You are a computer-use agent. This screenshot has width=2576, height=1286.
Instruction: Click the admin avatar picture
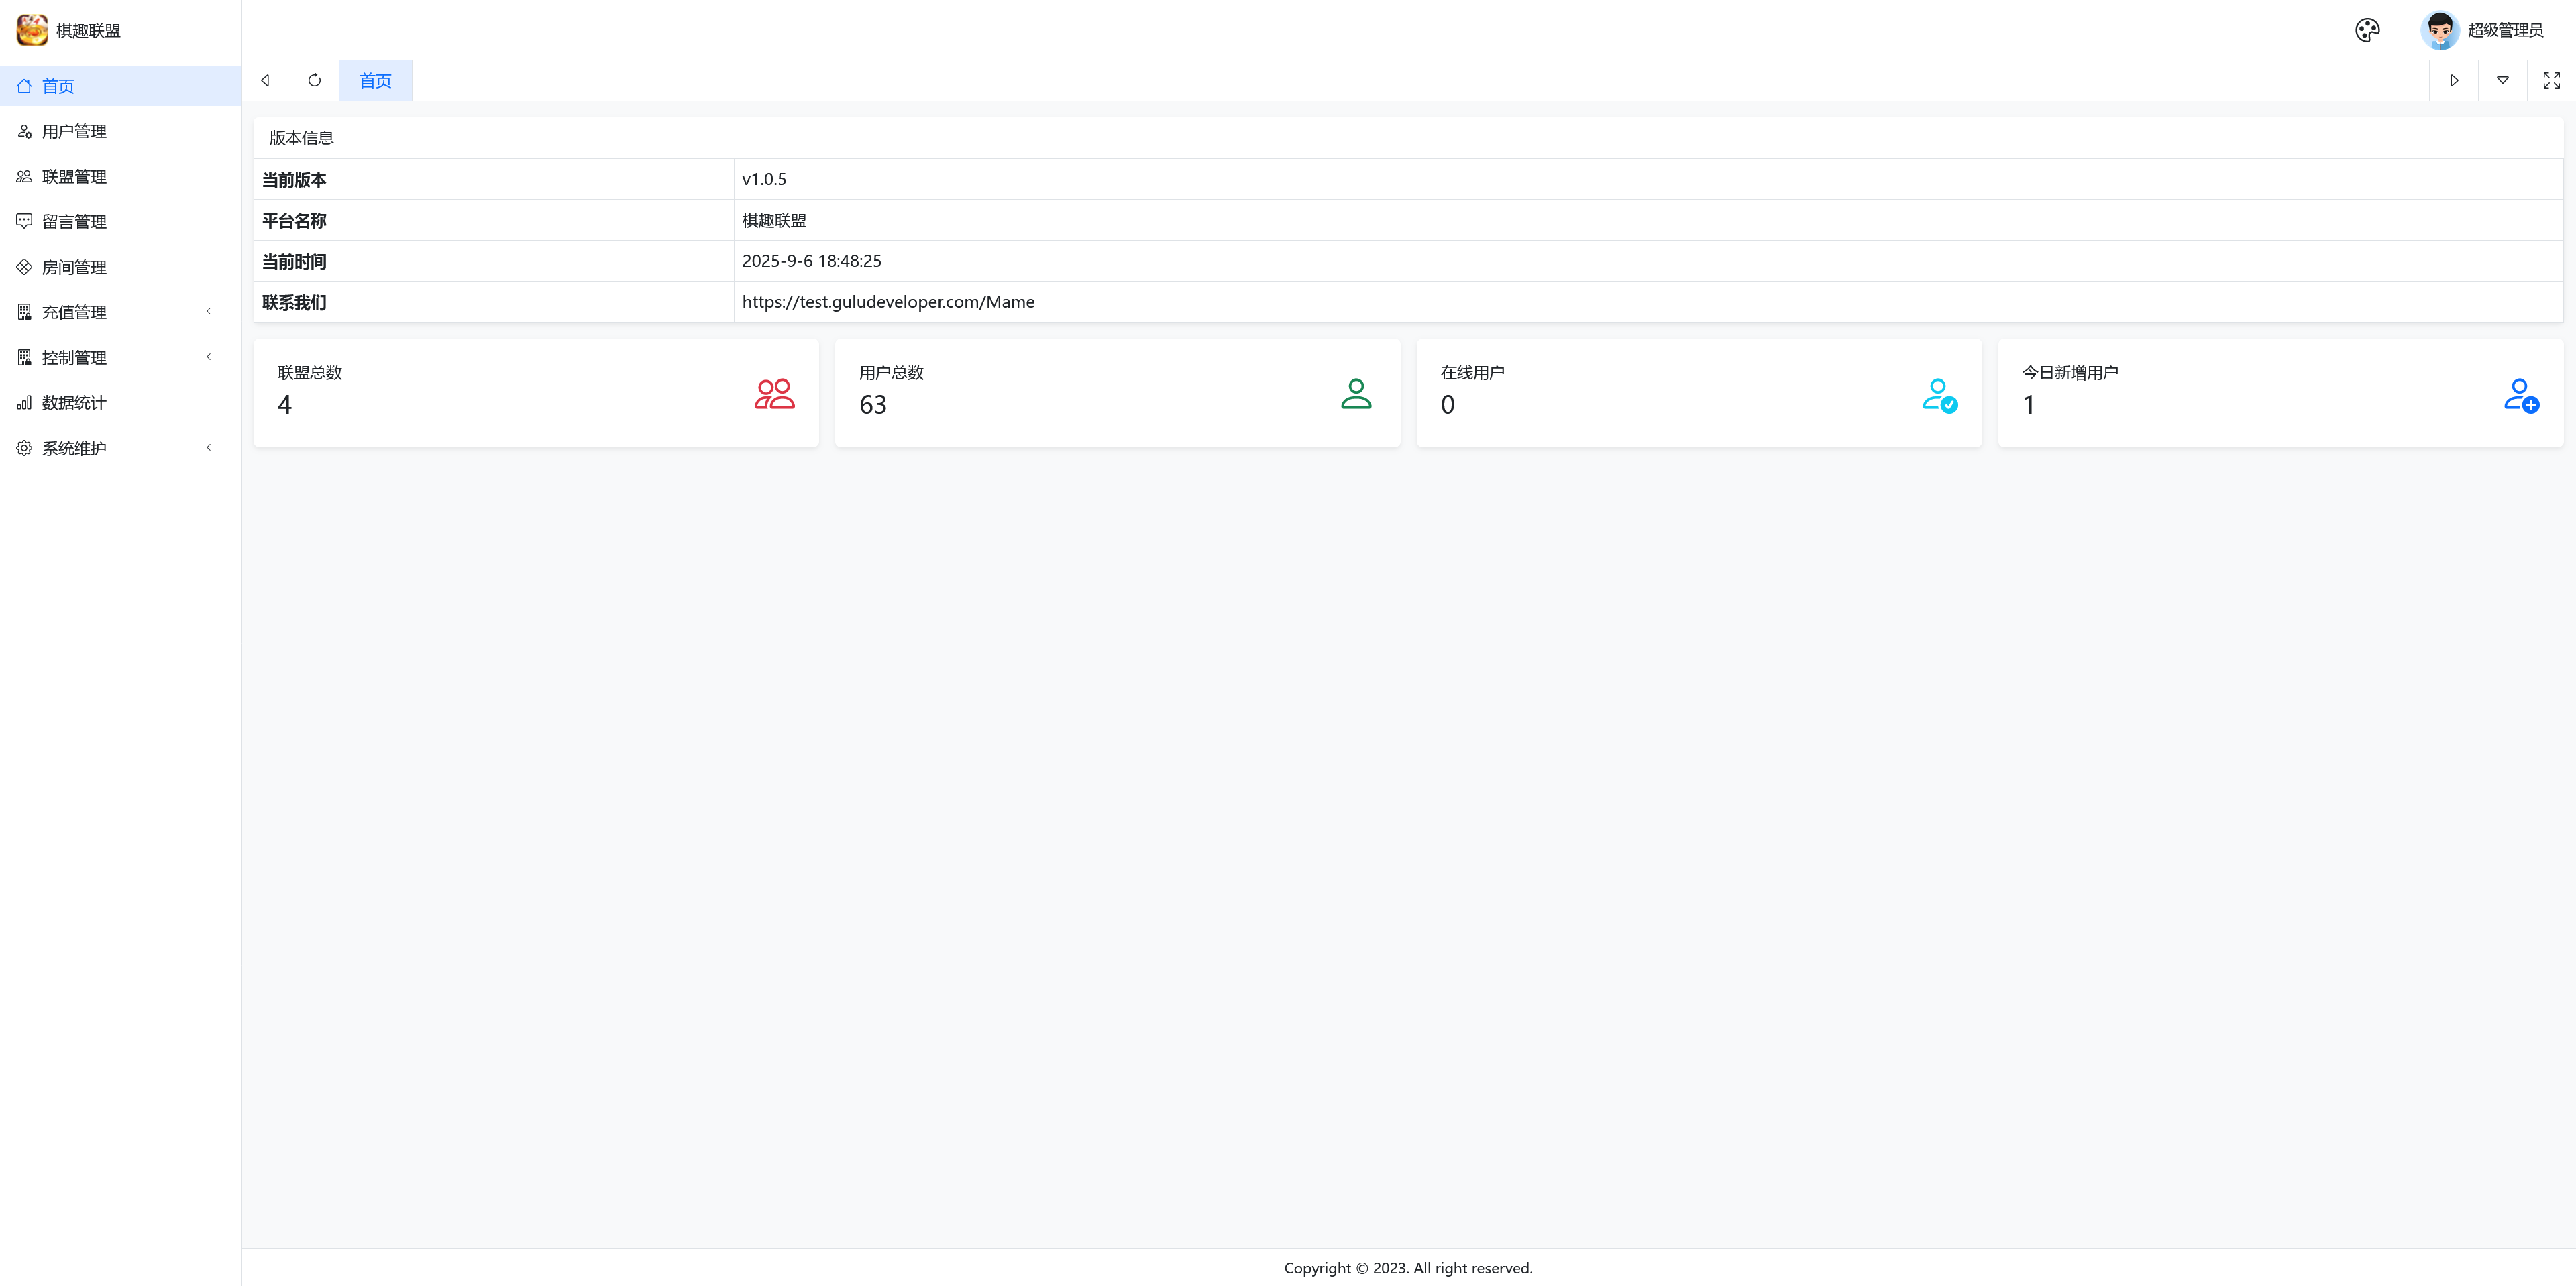tap(2439, 30)
